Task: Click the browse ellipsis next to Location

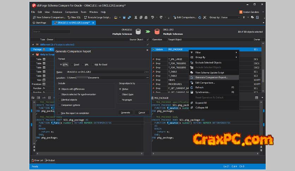Action: click(147, 77)
